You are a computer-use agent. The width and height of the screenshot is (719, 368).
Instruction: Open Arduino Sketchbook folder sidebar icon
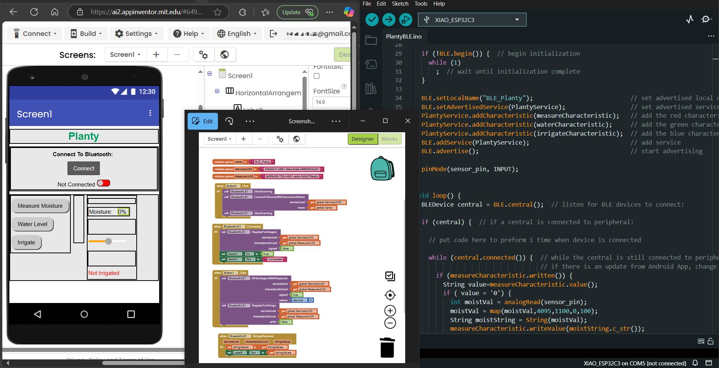(371, 40)
